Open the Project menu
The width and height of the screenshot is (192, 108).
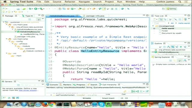click(109, 1)
